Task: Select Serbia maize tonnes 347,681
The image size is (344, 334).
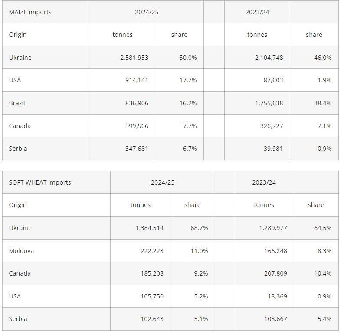Action: click(x=137, y=149)
